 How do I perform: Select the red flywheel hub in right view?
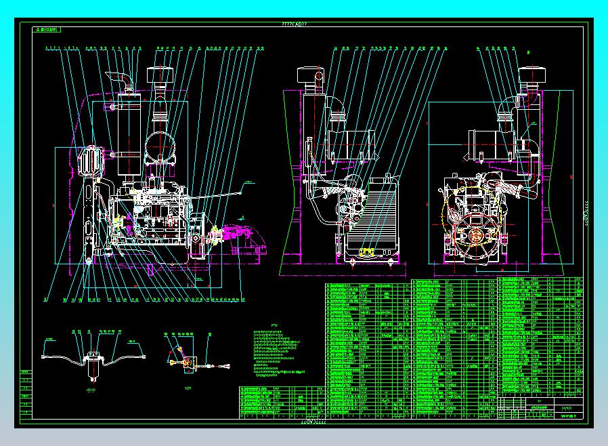[476, 235]
